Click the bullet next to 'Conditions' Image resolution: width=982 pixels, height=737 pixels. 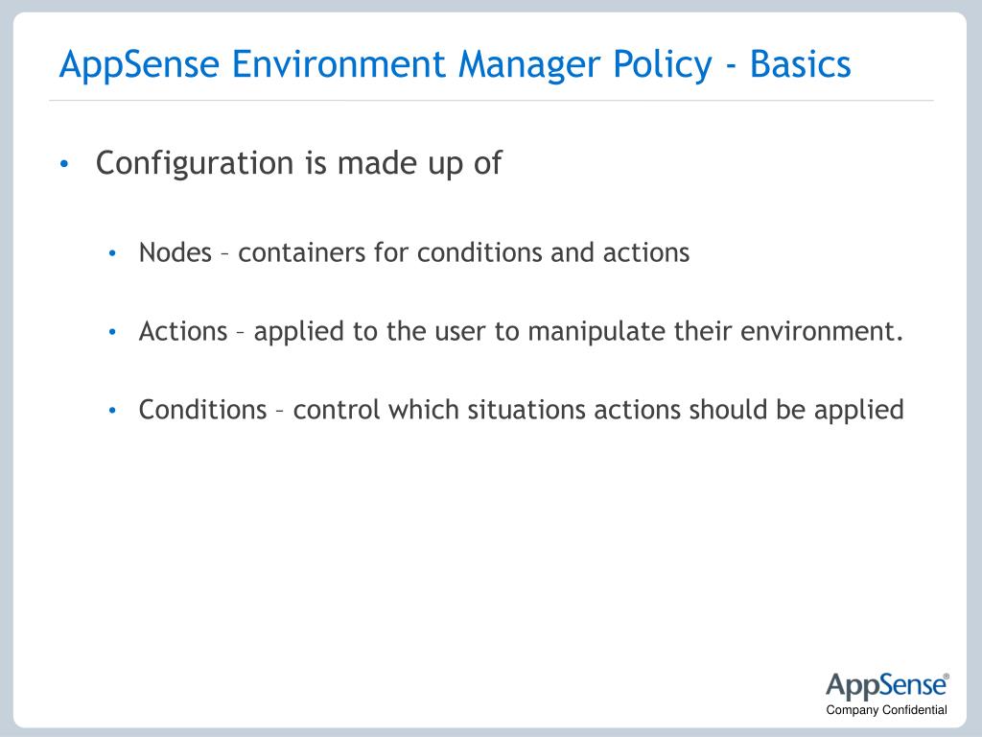[x=113, y=411]
